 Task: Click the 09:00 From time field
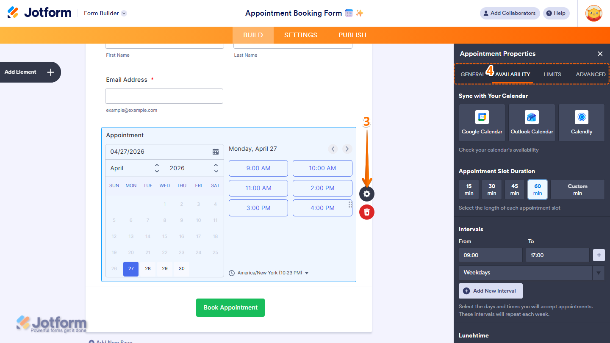click(490, 254)
